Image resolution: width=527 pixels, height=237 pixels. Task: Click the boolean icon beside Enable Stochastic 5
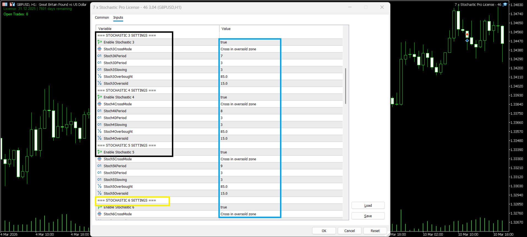tap(100, 152)
